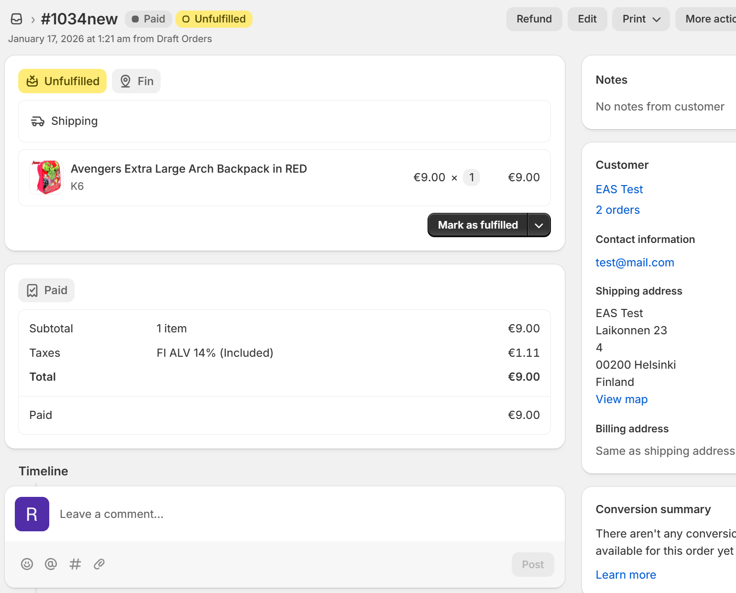The height and width of the screenshot is (593, 736).
Task: Click the Refund button
Action: [534, 19]
